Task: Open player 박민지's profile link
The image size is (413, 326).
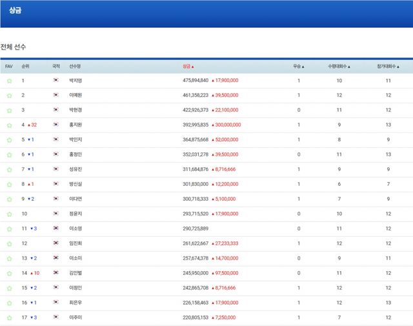Action: click(x=76, y=139)
